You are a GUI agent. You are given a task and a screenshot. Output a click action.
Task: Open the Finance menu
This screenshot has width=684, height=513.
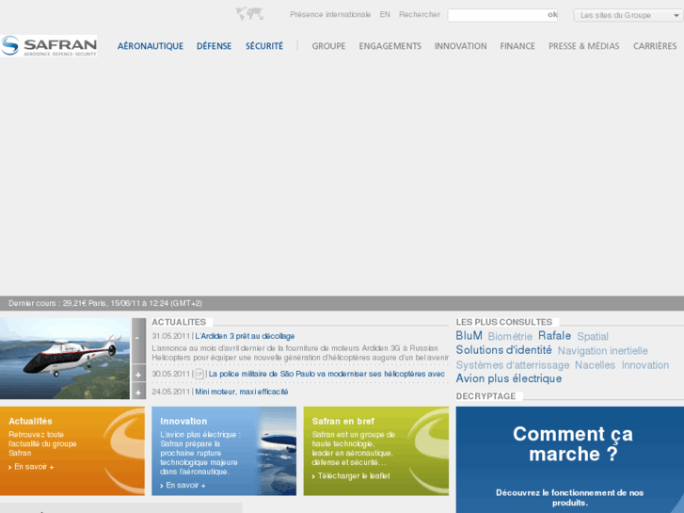(517, 46)
